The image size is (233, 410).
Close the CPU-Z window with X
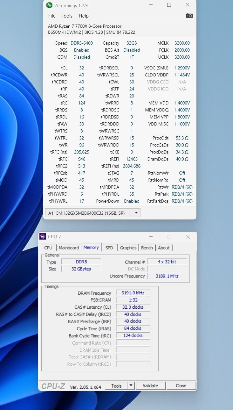tap(188, 237)
